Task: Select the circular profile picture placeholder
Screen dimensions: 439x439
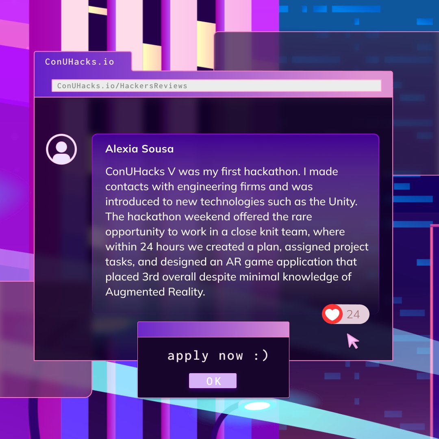Action: pos(61,149)
